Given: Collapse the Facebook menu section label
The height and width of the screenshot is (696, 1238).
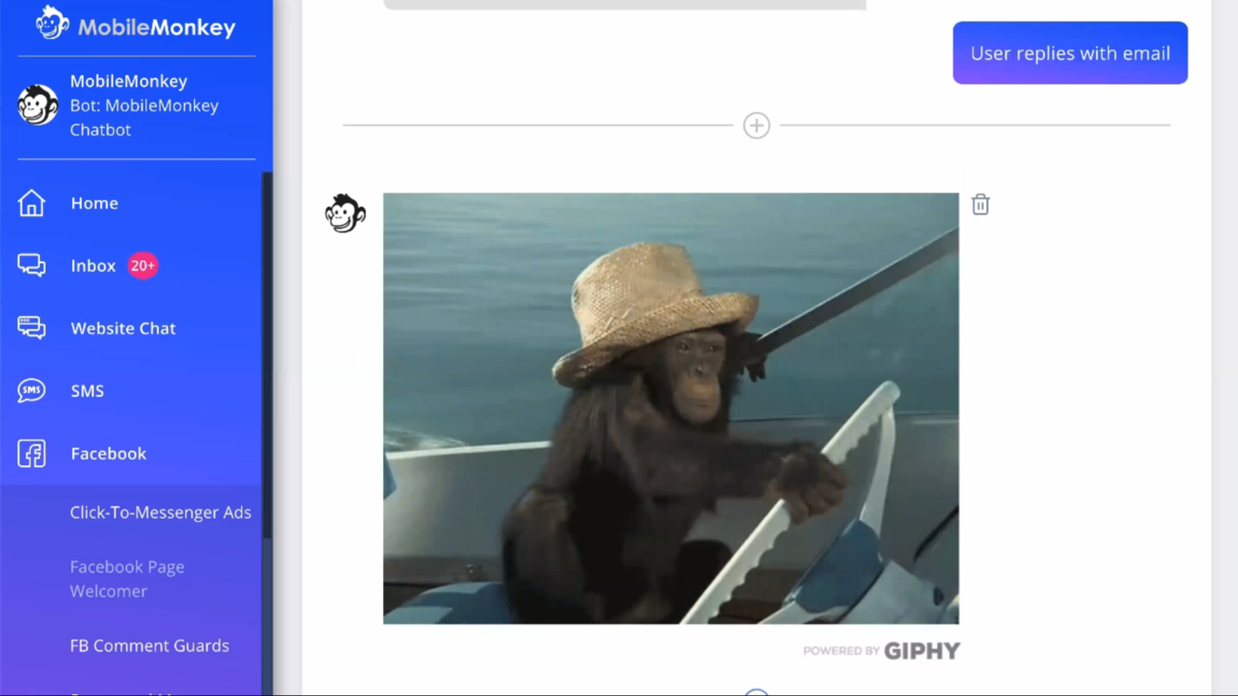Looking at the screenshot, I should click(108, 453).
